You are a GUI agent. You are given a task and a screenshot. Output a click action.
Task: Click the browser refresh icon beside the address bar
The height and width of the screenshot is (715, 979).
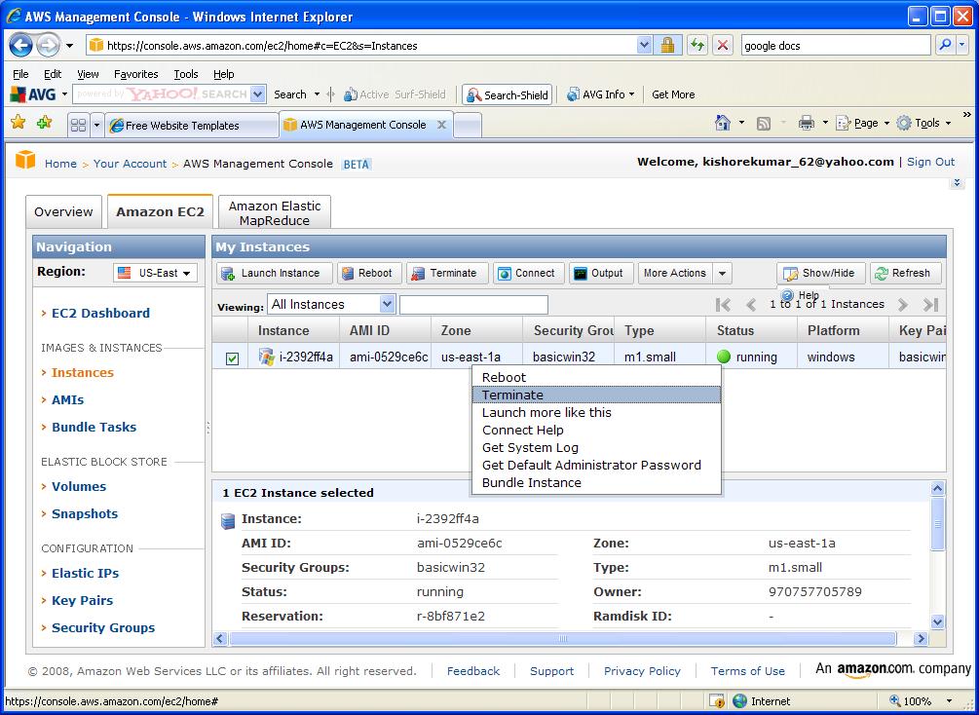[x=697, y=45]
